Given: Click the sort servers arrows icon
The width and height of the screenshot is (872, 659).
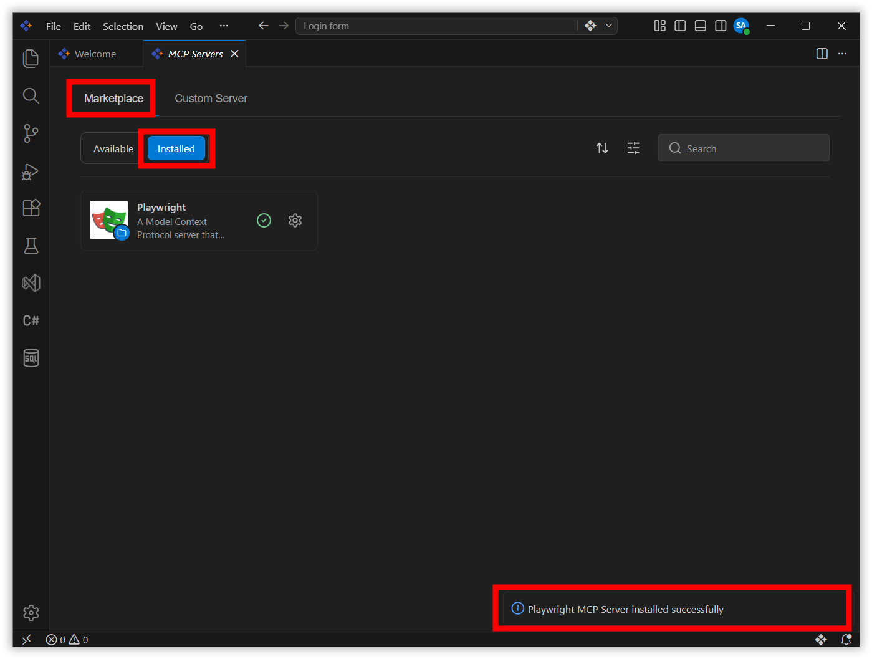Looking at the screenshot, I should click(x=602, y=148).
